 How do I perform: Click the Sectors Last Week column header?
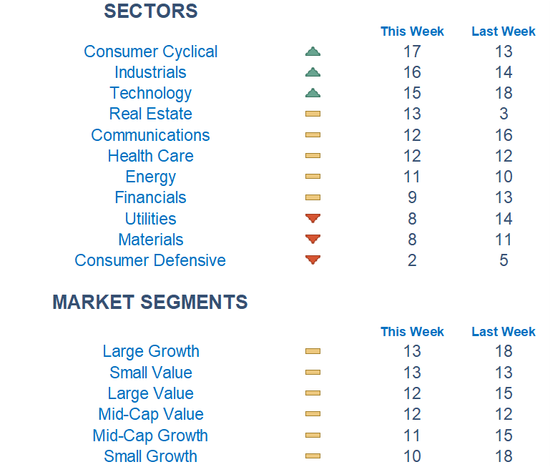click(x=504, y=31)
